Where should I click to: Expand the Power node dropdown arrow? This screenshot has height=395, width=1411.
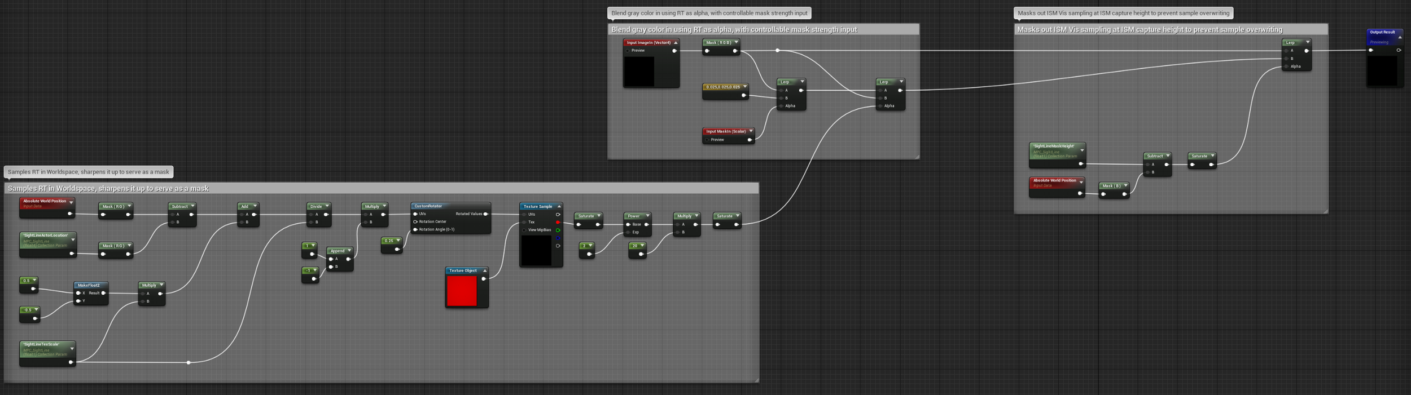(647, 216)
